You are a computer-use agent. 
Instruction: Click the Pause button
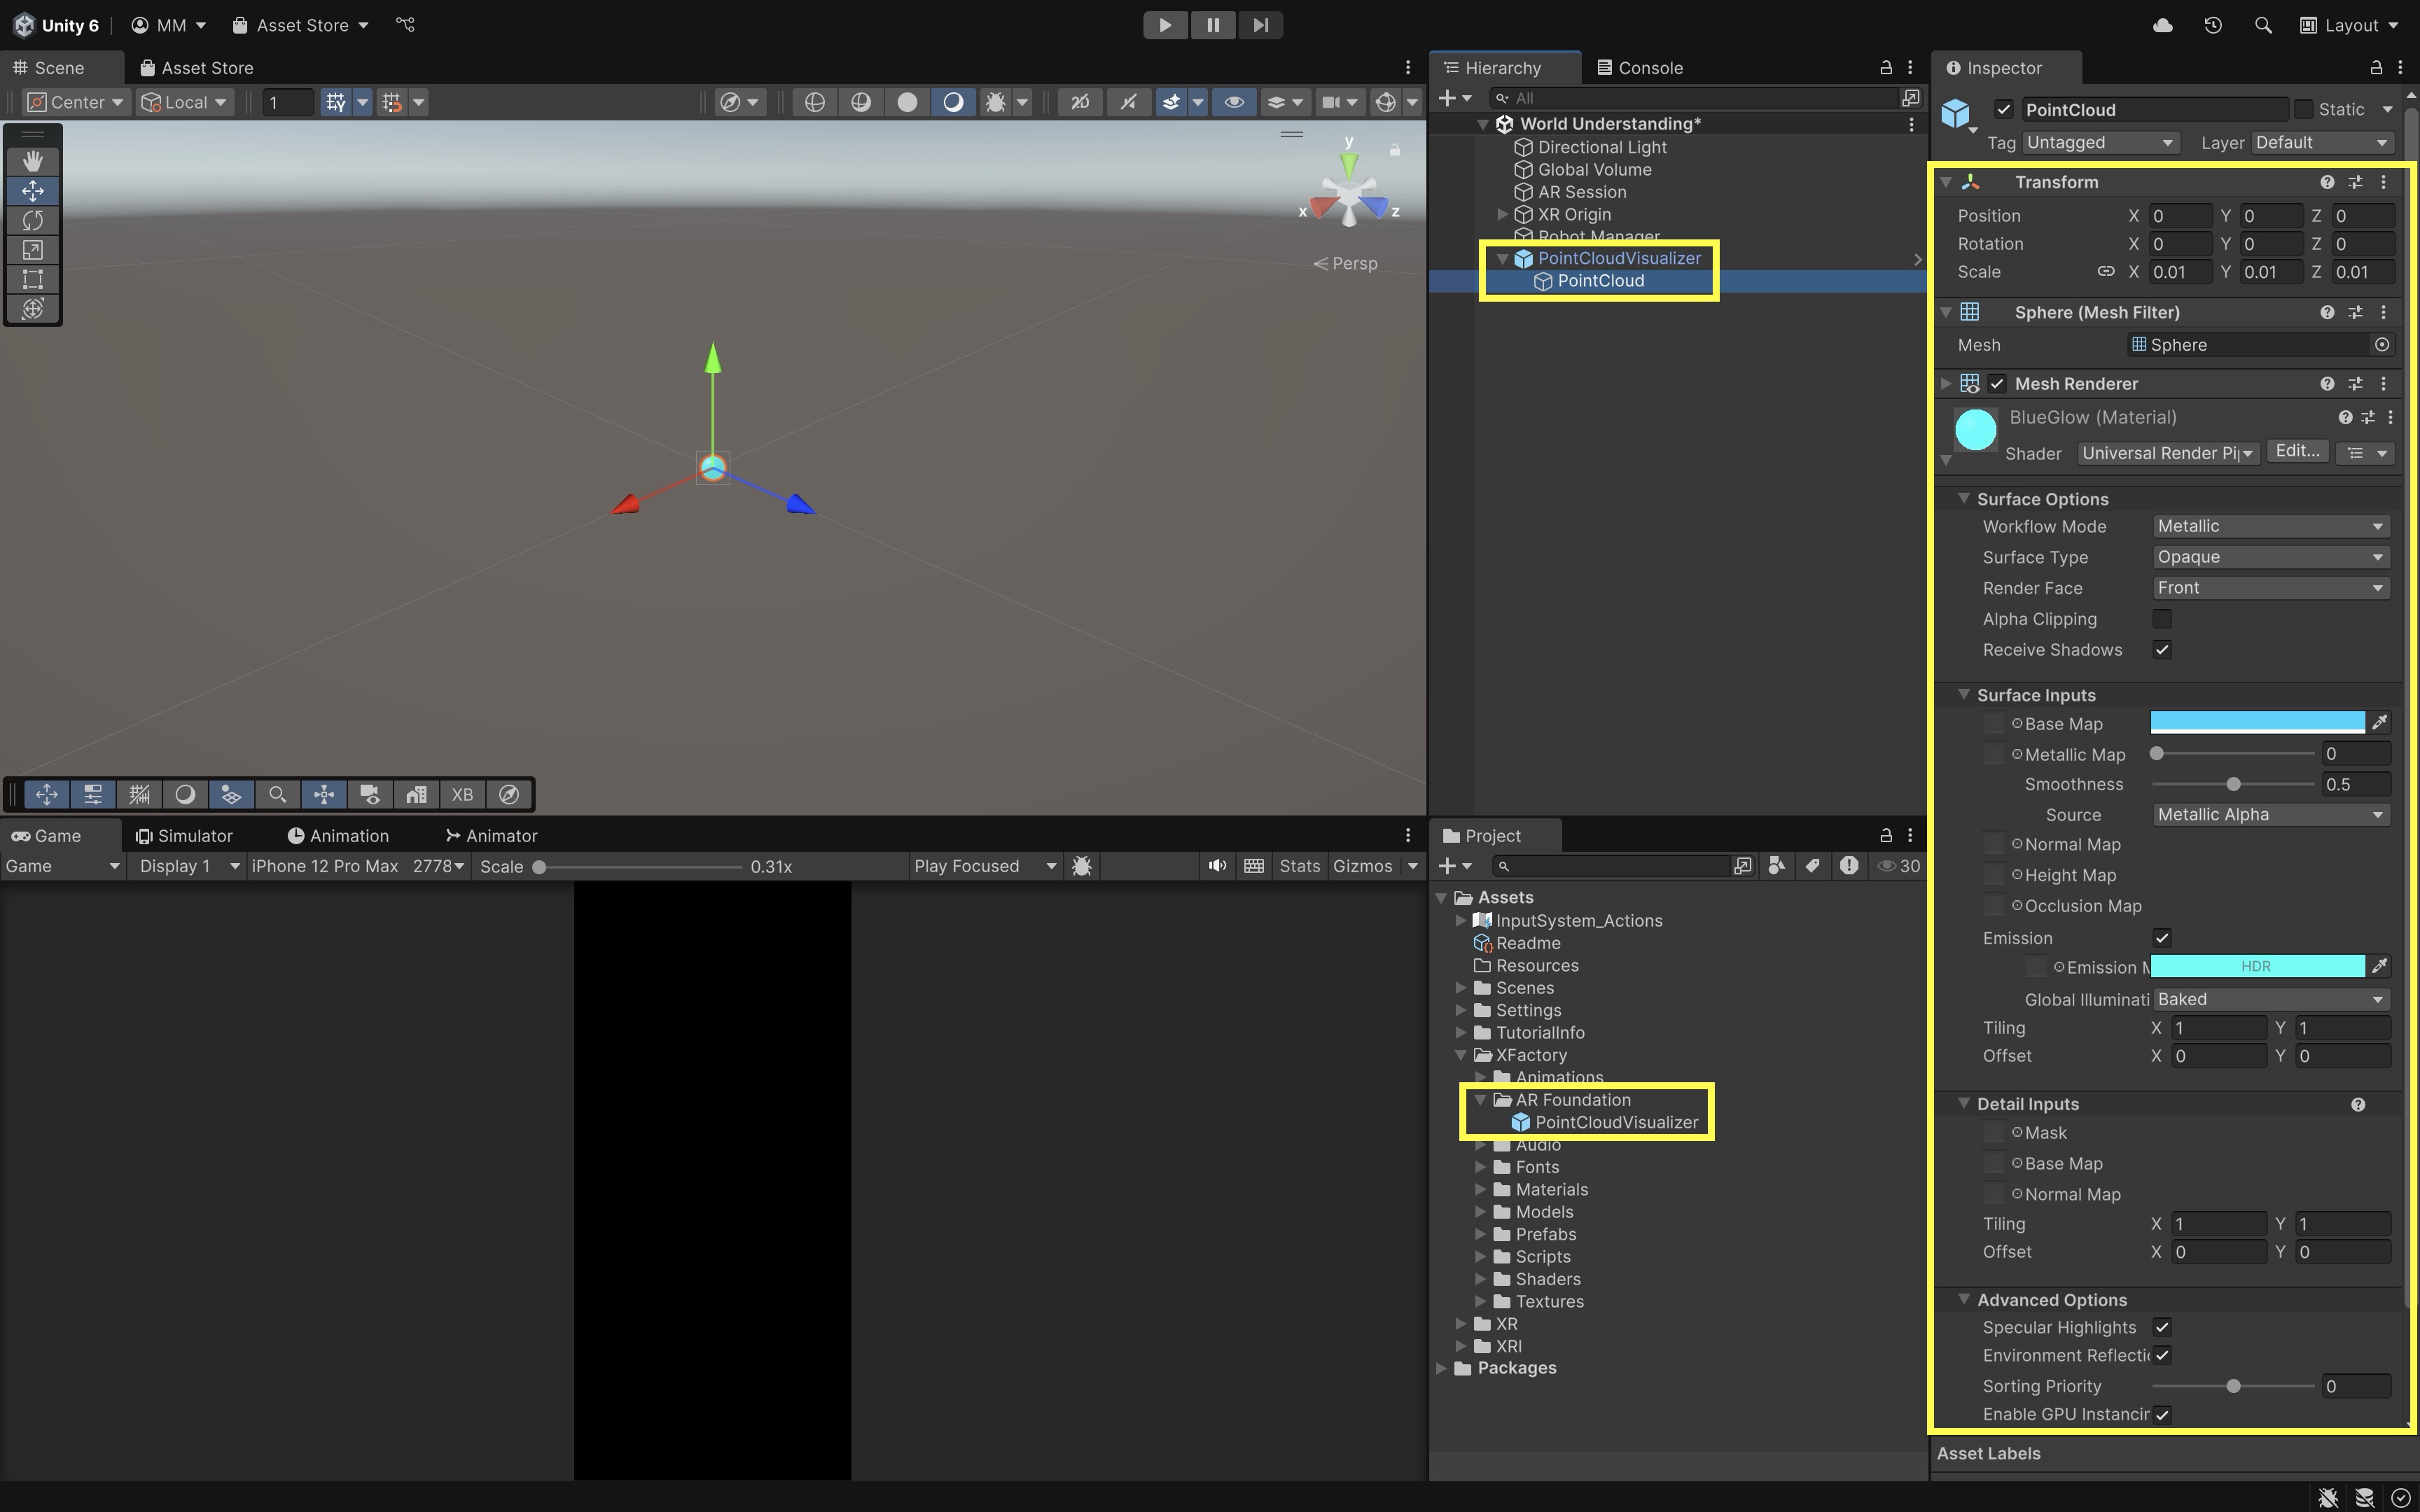[x=1212, y=25]
